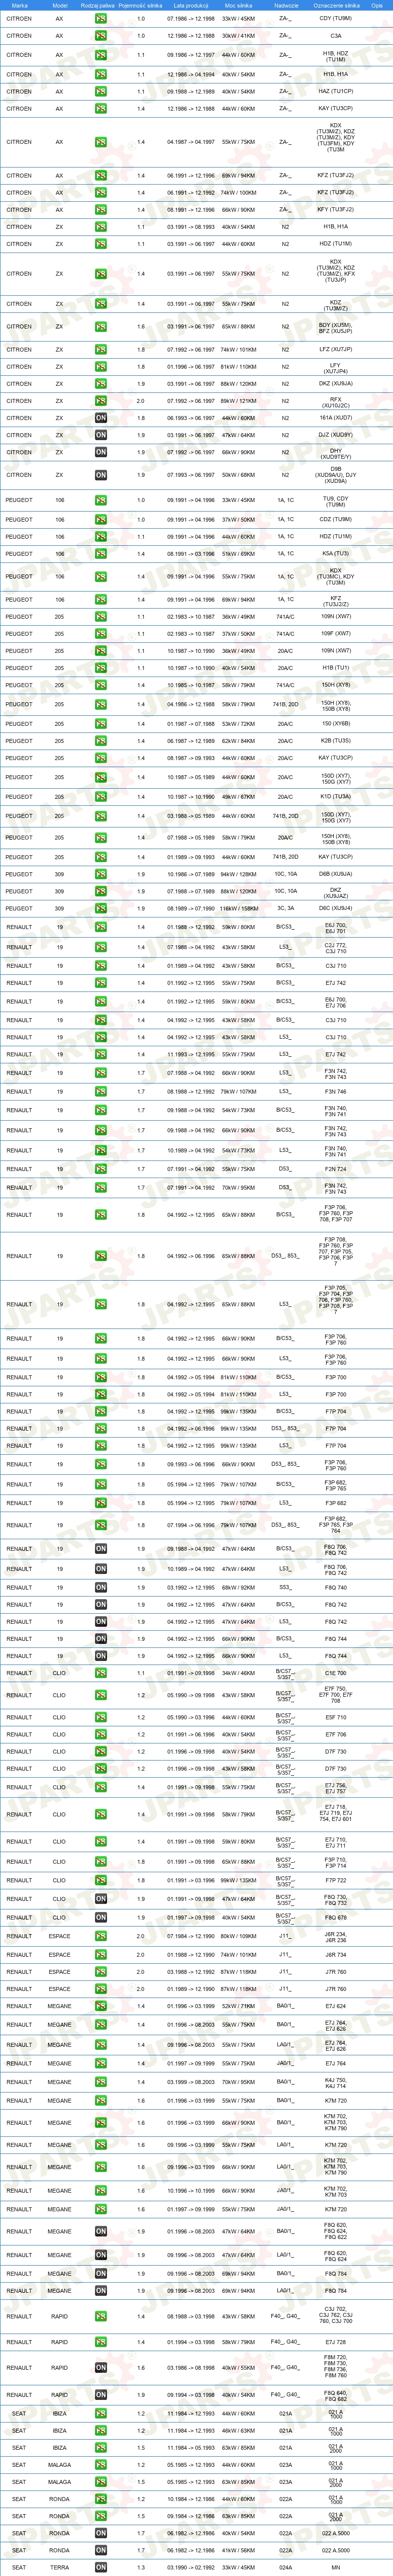Image resolution: width=393 pixels, height=2576 pixels.
Task: Click the petrol icon in the K2B (TU3S) row
Action: click(101, 742)
